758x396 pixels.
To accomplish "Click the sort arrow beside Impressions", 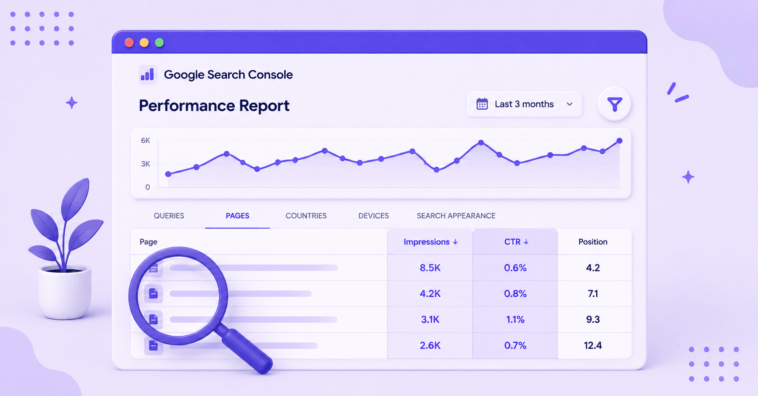I will [455, 242].
